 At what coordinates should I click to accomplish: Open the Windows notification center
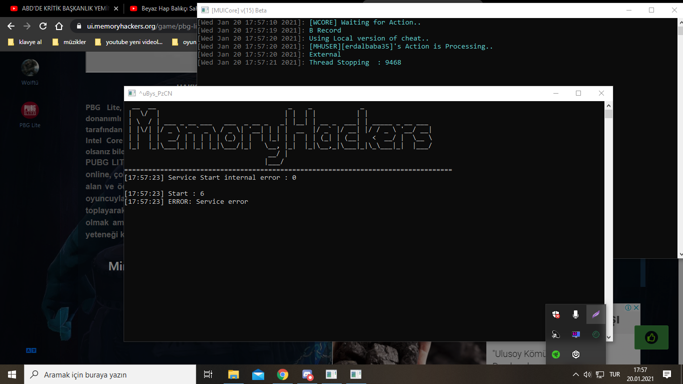(667, 374)
